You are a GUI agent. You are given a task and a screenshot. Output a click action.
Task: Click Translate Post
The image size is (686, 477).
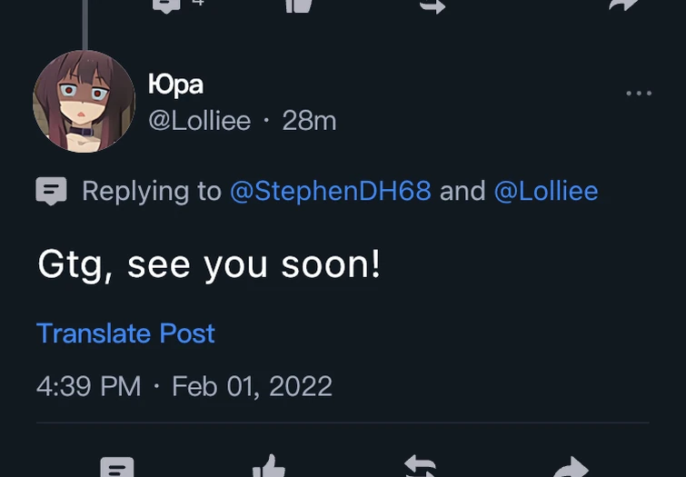(x=125, y=333)
